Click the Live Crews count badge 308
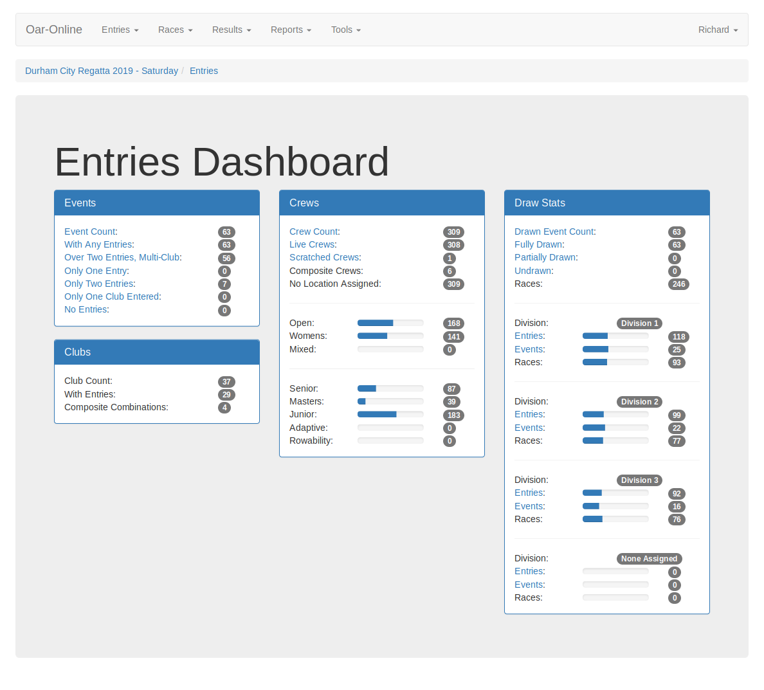The height and width of the screenshot is (690, 764). tap(453, 245)
